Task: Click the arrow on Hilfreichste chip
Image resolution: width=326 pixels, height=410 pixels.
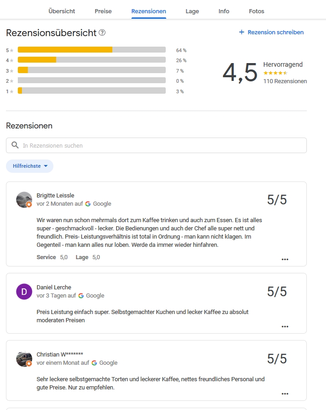Action: 46,166
